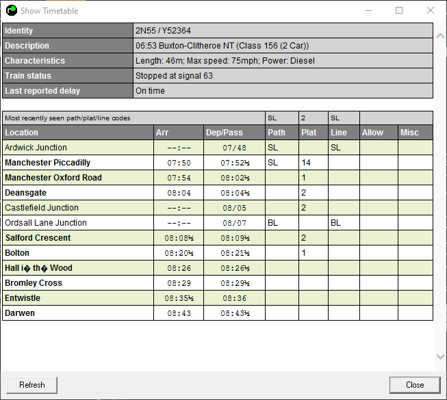
Task: Click the Misc column header
Action: coord(416,133)
